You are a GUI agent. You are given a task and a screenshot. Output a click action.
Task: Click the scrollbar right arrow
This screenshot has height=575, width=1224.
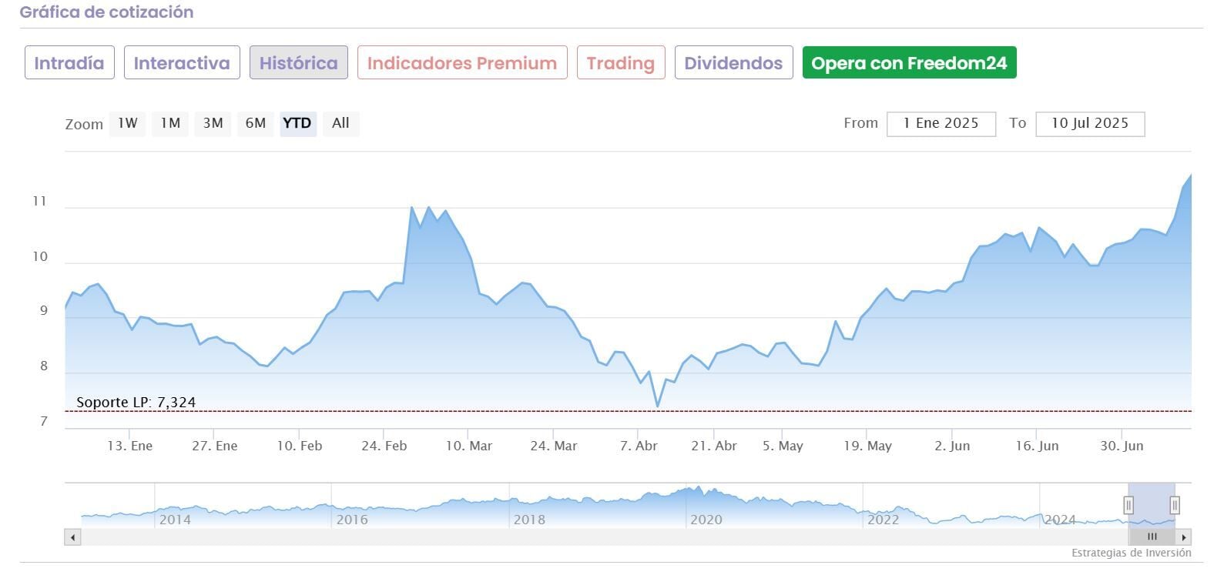[1184, 537]
